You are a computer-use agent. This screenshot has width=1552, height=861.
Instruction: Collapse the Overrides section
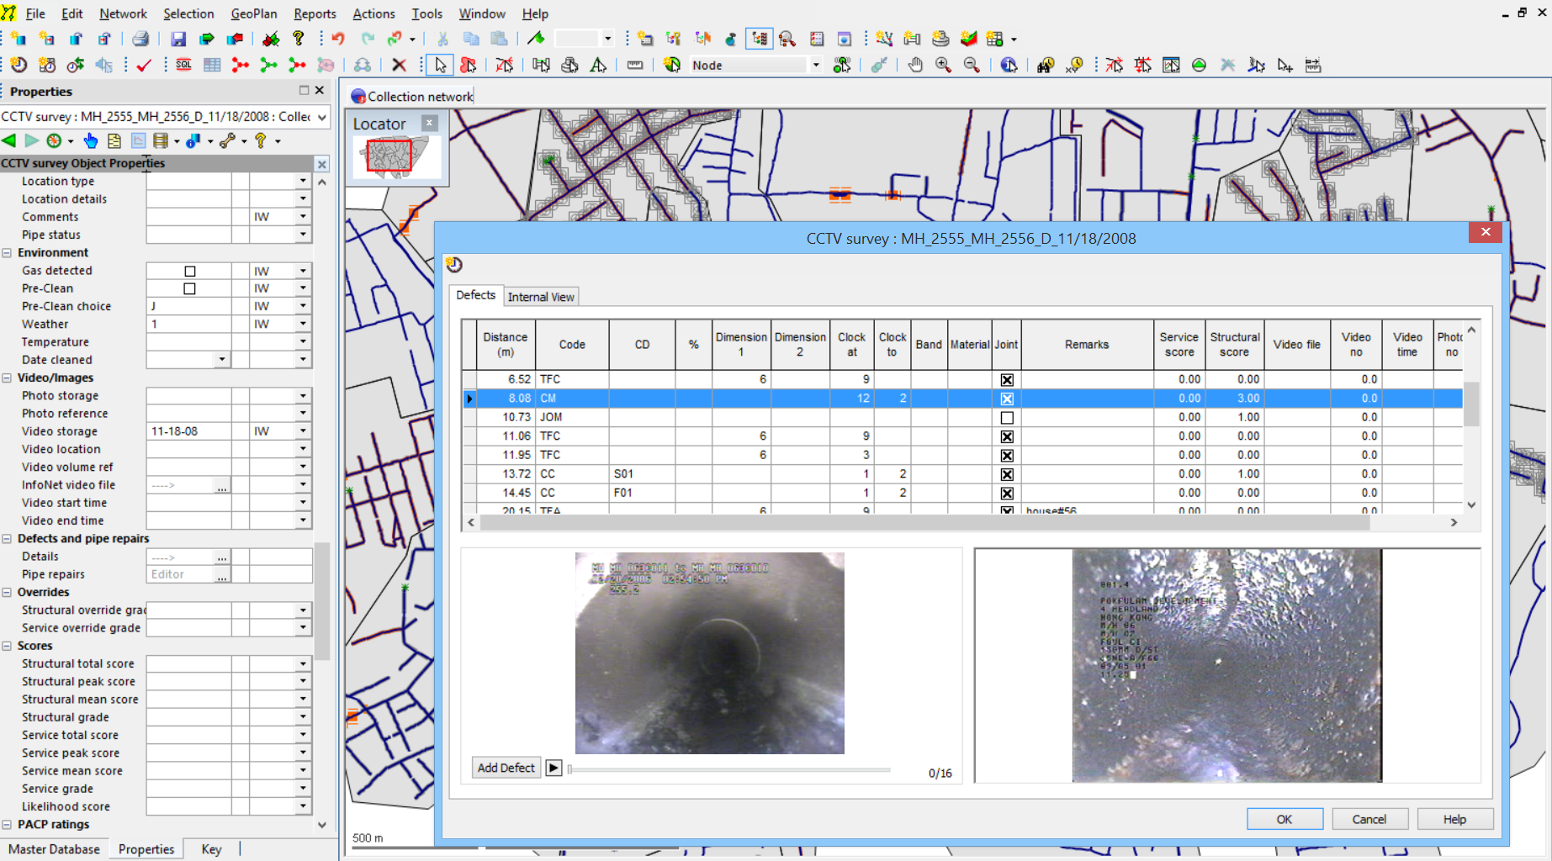[x=7, y=592]
